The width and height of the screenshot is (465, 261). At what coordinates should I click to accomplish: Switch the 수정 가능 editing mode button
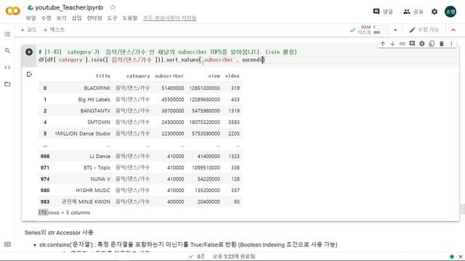(x=424, y=30)
